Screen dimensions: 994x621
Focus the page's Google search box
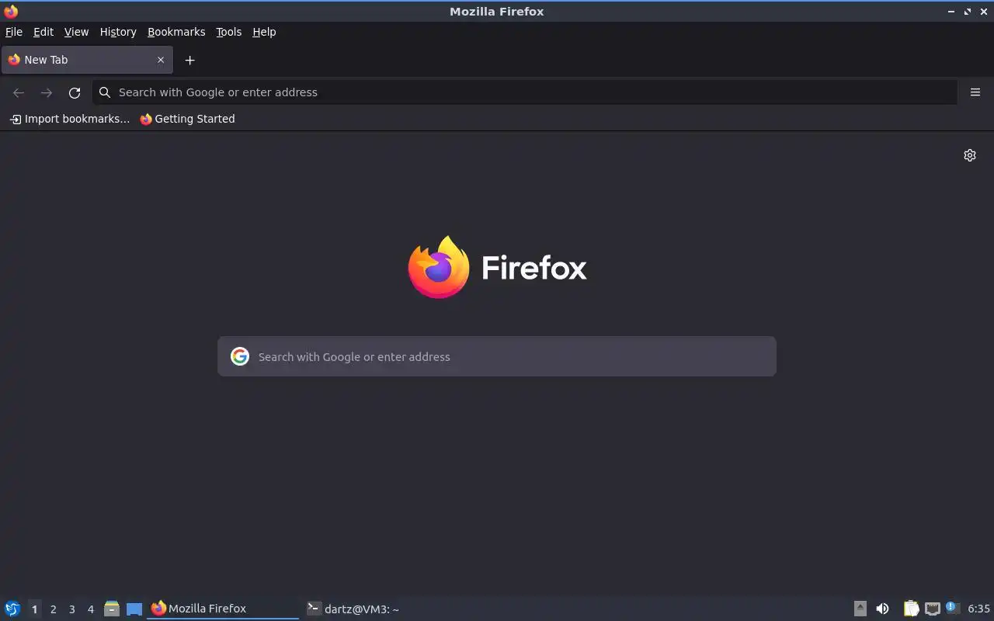pyautogui.click(x=497, y=356)
